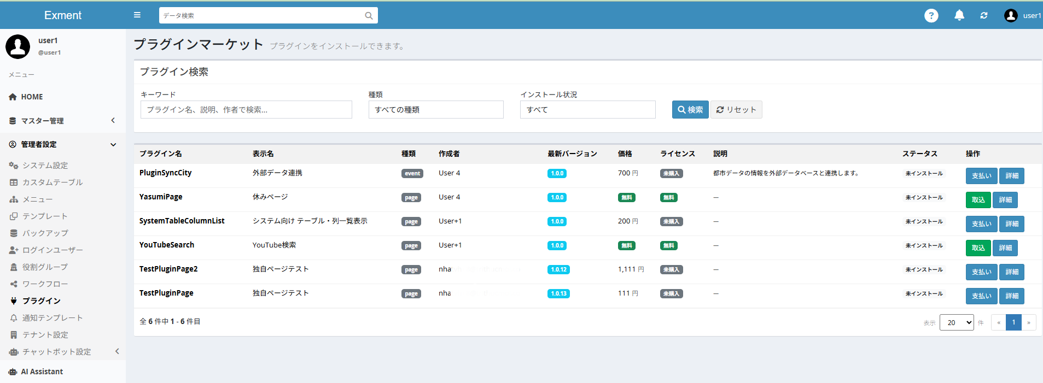Click 詳細 for SystemTableColumnList
Viewport: 1043px width, 383px height.
coord(1012,224)
